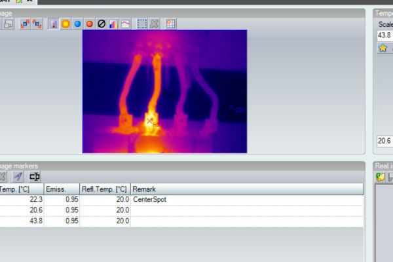This screenshot has height=262, width=393.
Task: Select the CenterSpot remark cell
Action: point(247,200)
